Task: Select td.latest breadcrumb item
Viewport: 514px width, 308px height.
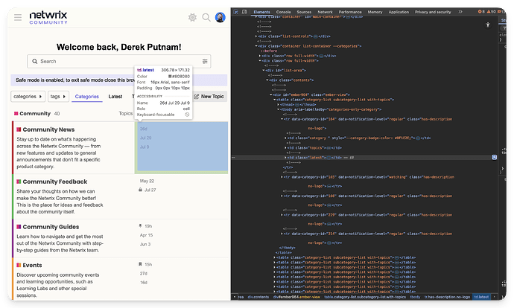Action: click(481, 297)
